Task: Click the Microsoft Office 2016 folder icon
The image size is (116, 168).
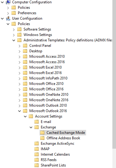Action: tap(25, 89)
